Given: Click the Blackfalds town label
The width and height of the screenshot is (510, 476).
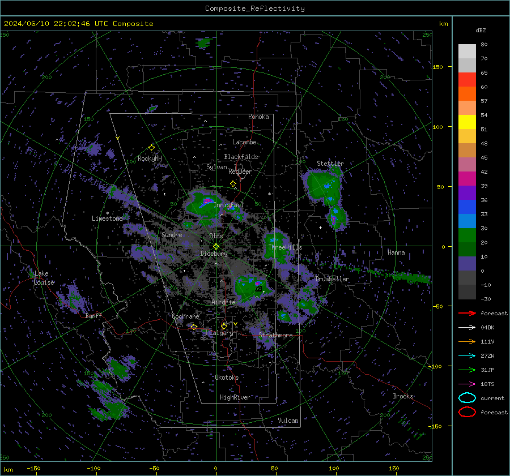Looking at the screenshot, I should click(241, 157).
